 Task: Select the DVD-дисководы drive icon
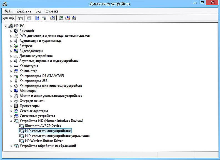coord(16,36)
